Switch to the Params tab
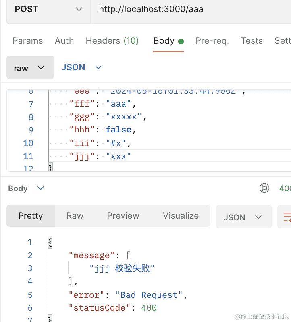This screenshot has width=291, height=322. [x=27, y=41]
